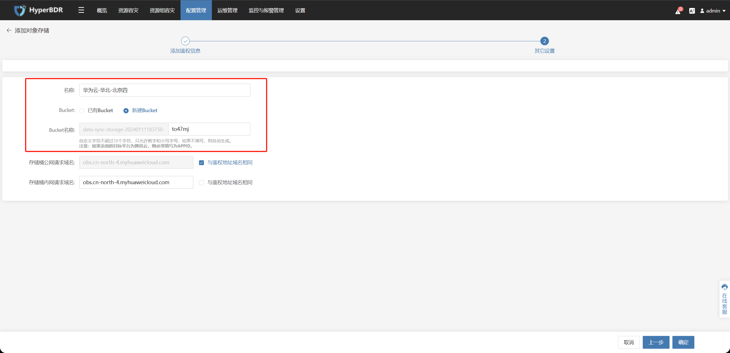Image resolution: width=730 pixels, height=353 pixels.
Task: Click the HyperBDR shield logo
Action: tap(20, 10)
